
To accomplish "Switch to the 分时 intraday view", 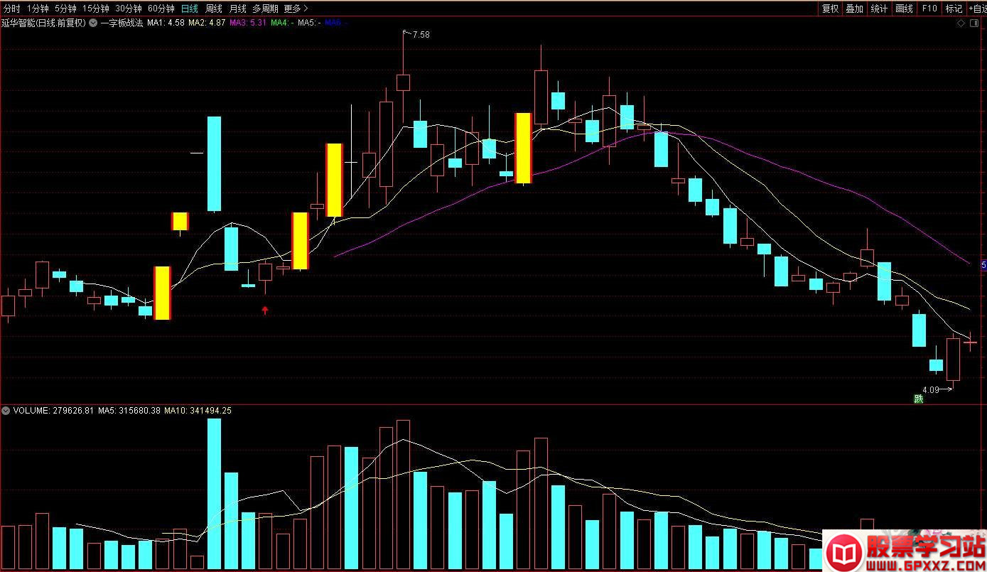I will 12,9.
